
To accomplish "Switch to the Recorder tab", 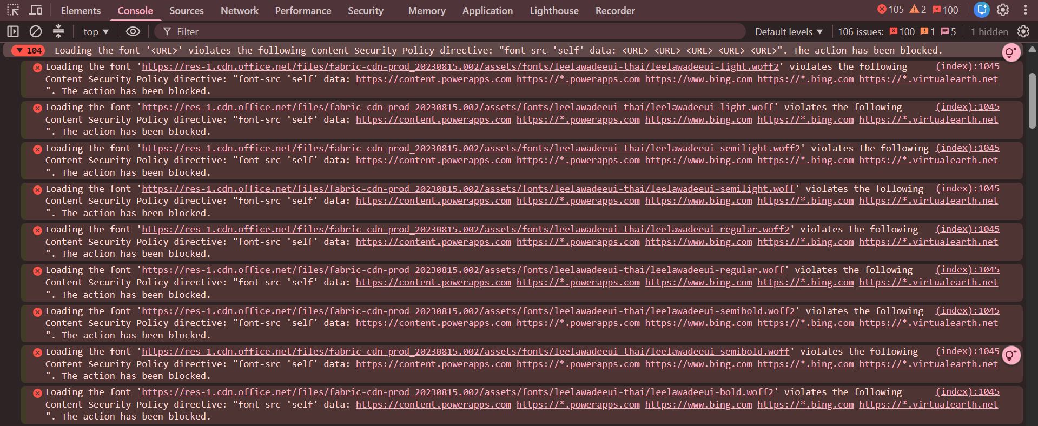I will pyautogui.click(x=615, y=10).
